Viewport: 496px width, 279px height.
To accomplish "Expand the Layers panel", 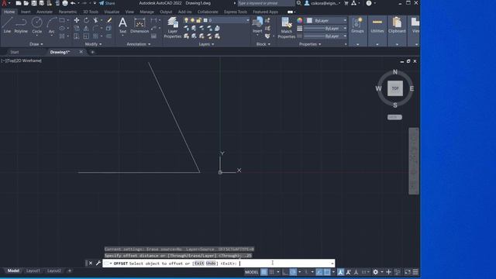I will click(206, 44).
